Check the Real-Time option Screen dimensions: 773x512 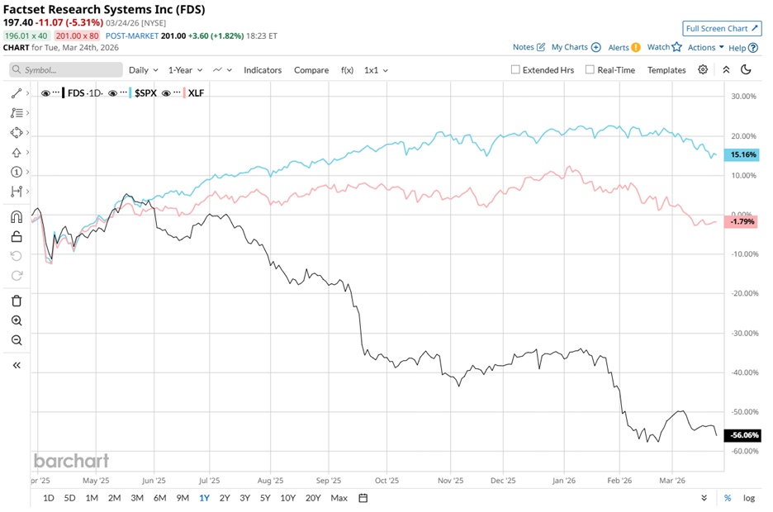pyautogui.click(x=590, y=70)
